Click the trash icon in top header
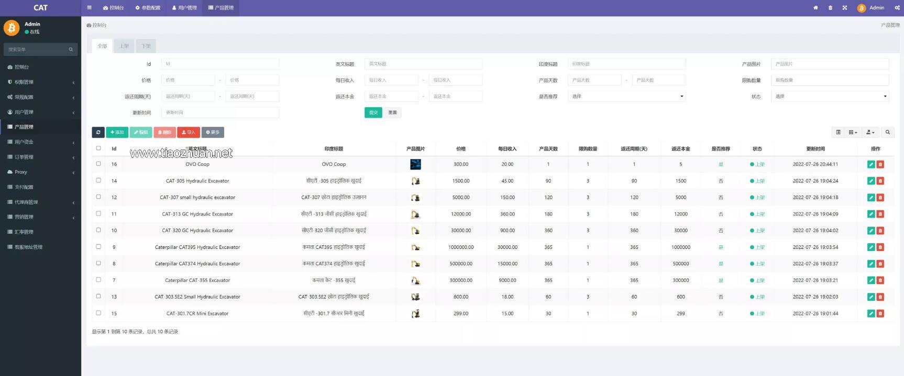Screen dimensions: 904x376 pos(830,8)
